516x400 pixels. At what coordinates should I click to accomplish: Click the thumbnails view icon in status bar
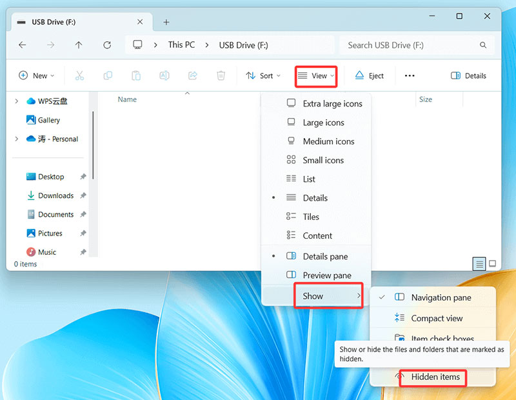(x=492, y=264)
